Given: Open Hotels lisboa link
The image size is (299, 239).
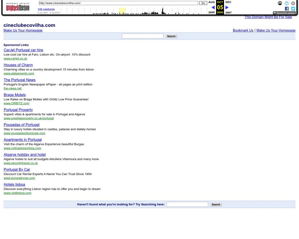Looking at the screenshot, I should 14,184.
